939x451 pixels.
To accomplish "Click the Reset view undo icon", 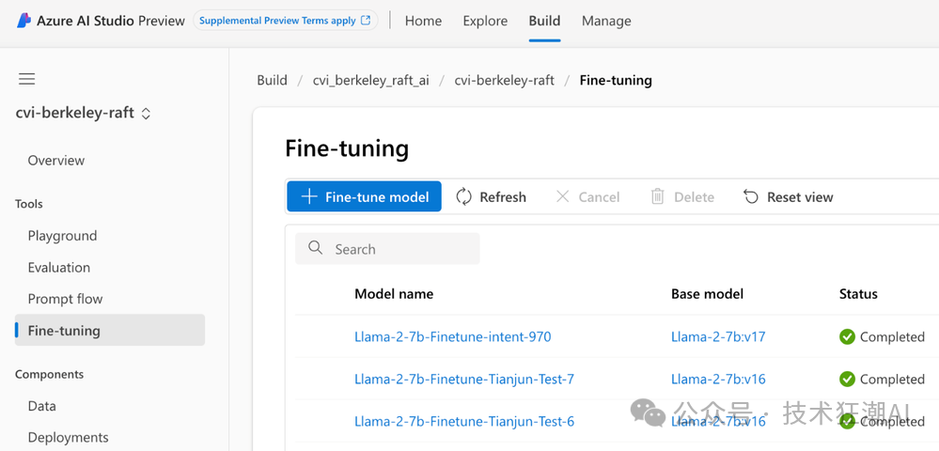I will (x=751, y=196).
